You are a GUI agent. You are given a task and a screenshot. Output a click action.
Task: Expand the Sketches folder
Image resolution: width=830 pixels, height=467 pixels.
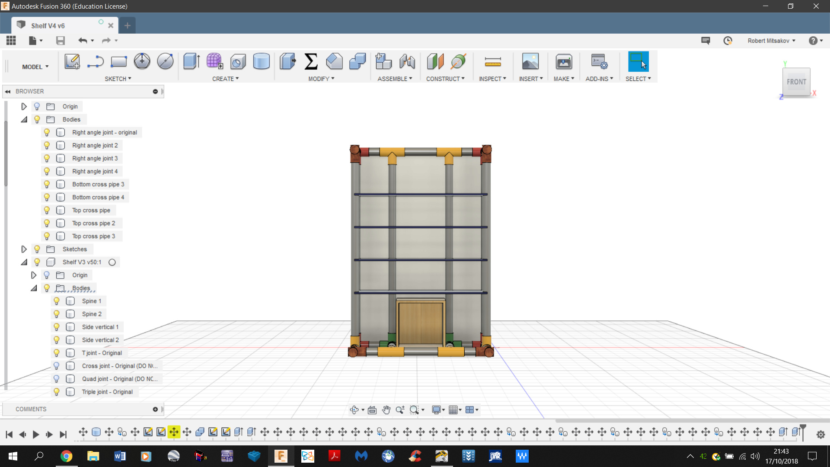click(x=24, y=249)
